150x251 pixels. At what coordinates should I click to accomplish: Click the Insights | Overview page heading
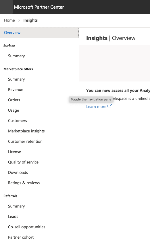coord(111,38)
